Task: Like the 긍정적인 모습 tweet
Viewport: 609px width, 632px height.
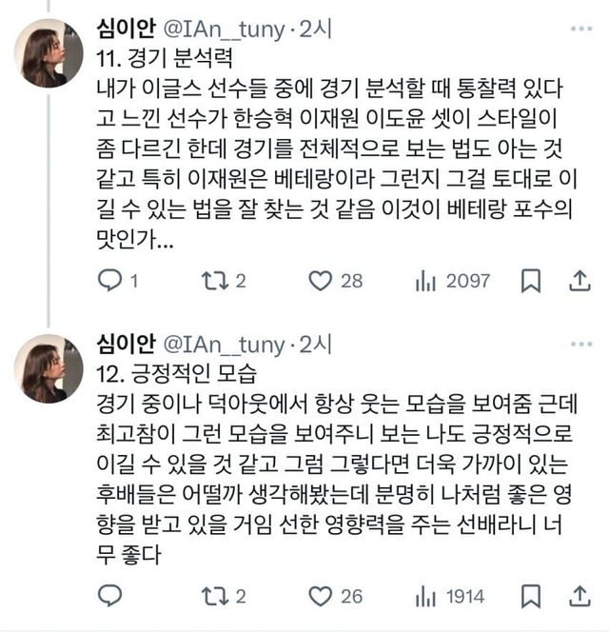Action: click(x=321, y=597)
